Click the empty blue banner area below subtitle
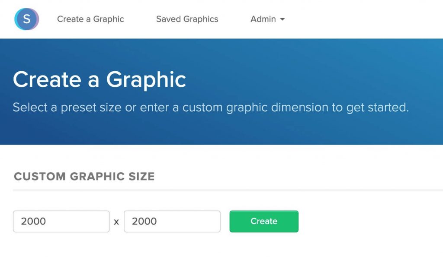The height and width of the screenshot is (262, 443). point(221,130)
